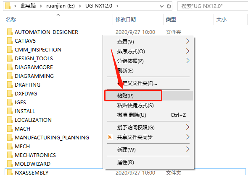Click the MANUFACTURING_PLANNING folder name
This screenshot has height=175, width=248.
coord(52,137)
